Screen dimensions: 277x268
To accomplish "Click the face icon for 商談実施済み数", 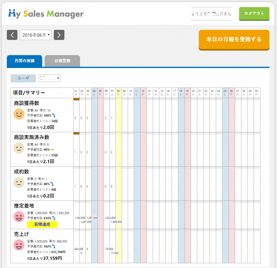I will coord(19,148).
